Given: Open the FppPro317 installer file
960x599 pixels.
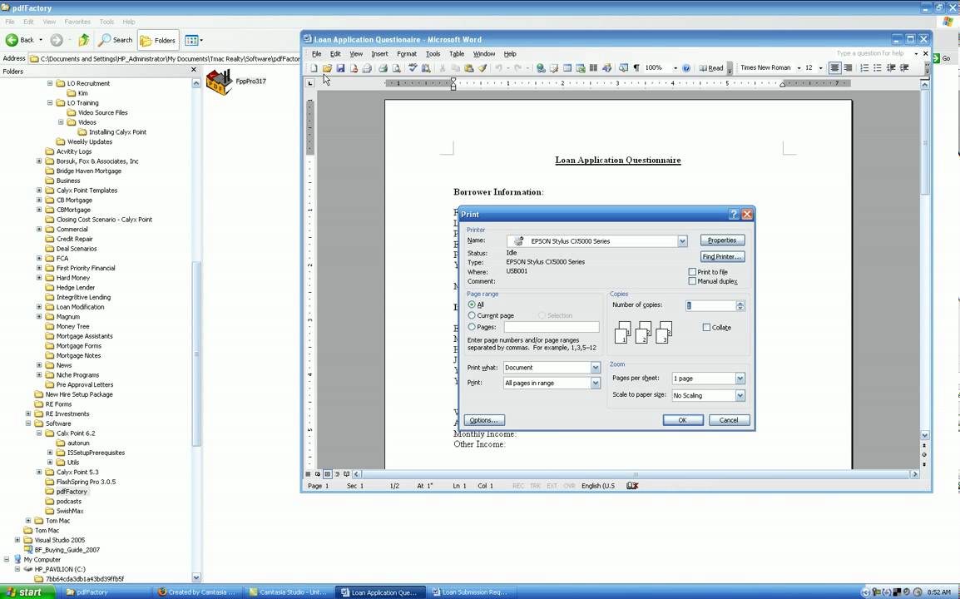Looking at the screenshot, I should (235, 82).
